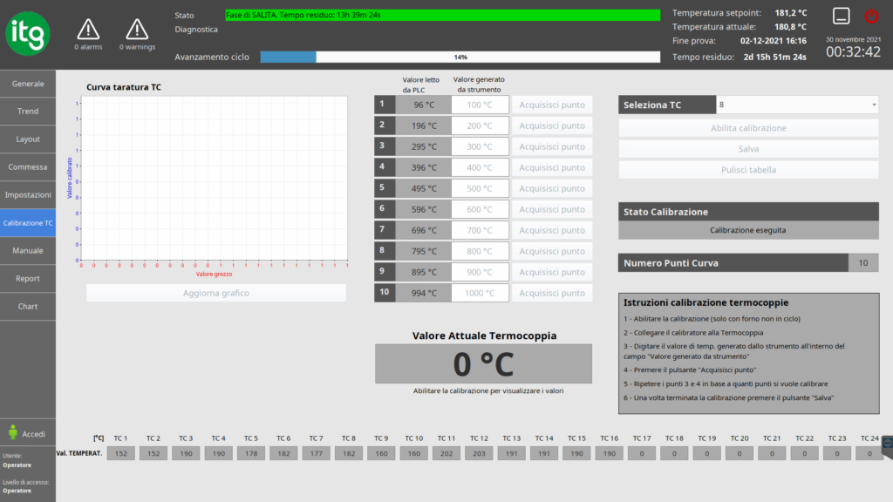Click the TC 7 temperature value 177

click(x=316, y=453)
